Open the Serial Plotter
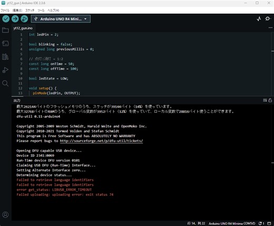The height and width of the screenshot is (226, 274). (259, 19)
